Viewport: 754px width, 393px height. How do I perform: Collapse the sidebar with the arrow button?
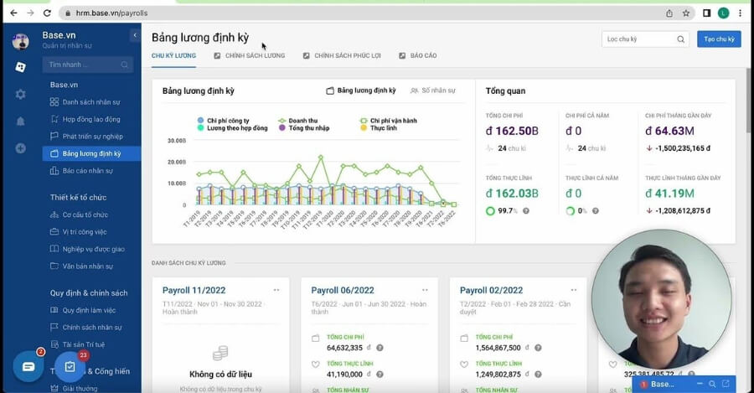pyautogui.click(x=135, y=35)
